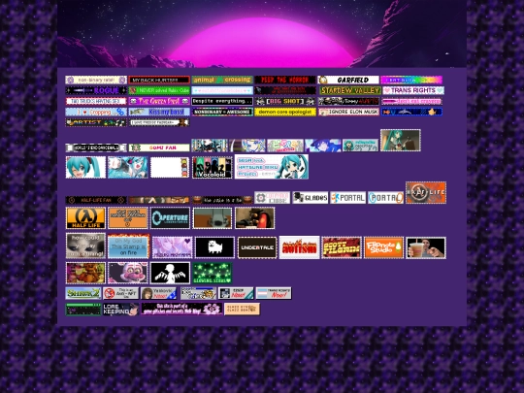Open the This Stamp is on fire stamp
The image size is (524, 393).
128,246
